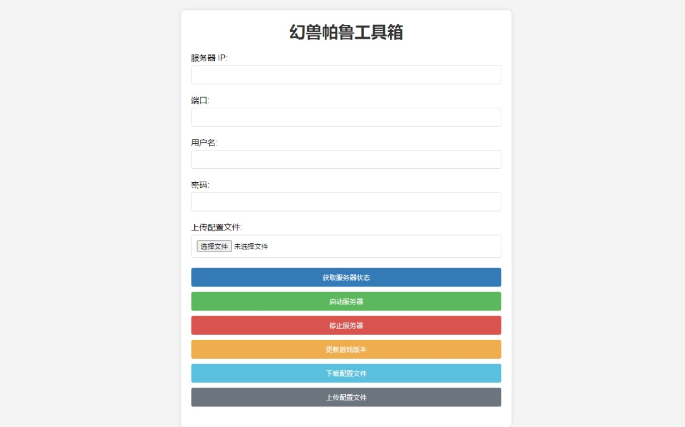The height and width of the screenshot is (427, 685).
Task: Select the 用户名 input field
Action: 346,159
